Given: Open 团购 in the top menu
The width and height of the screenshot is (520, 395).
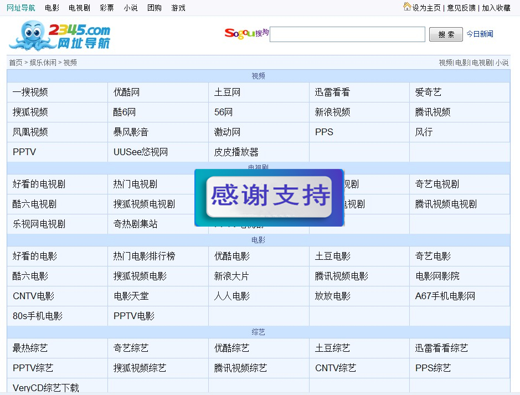Looking at the screenshot, I should click(x=155, y=8).
